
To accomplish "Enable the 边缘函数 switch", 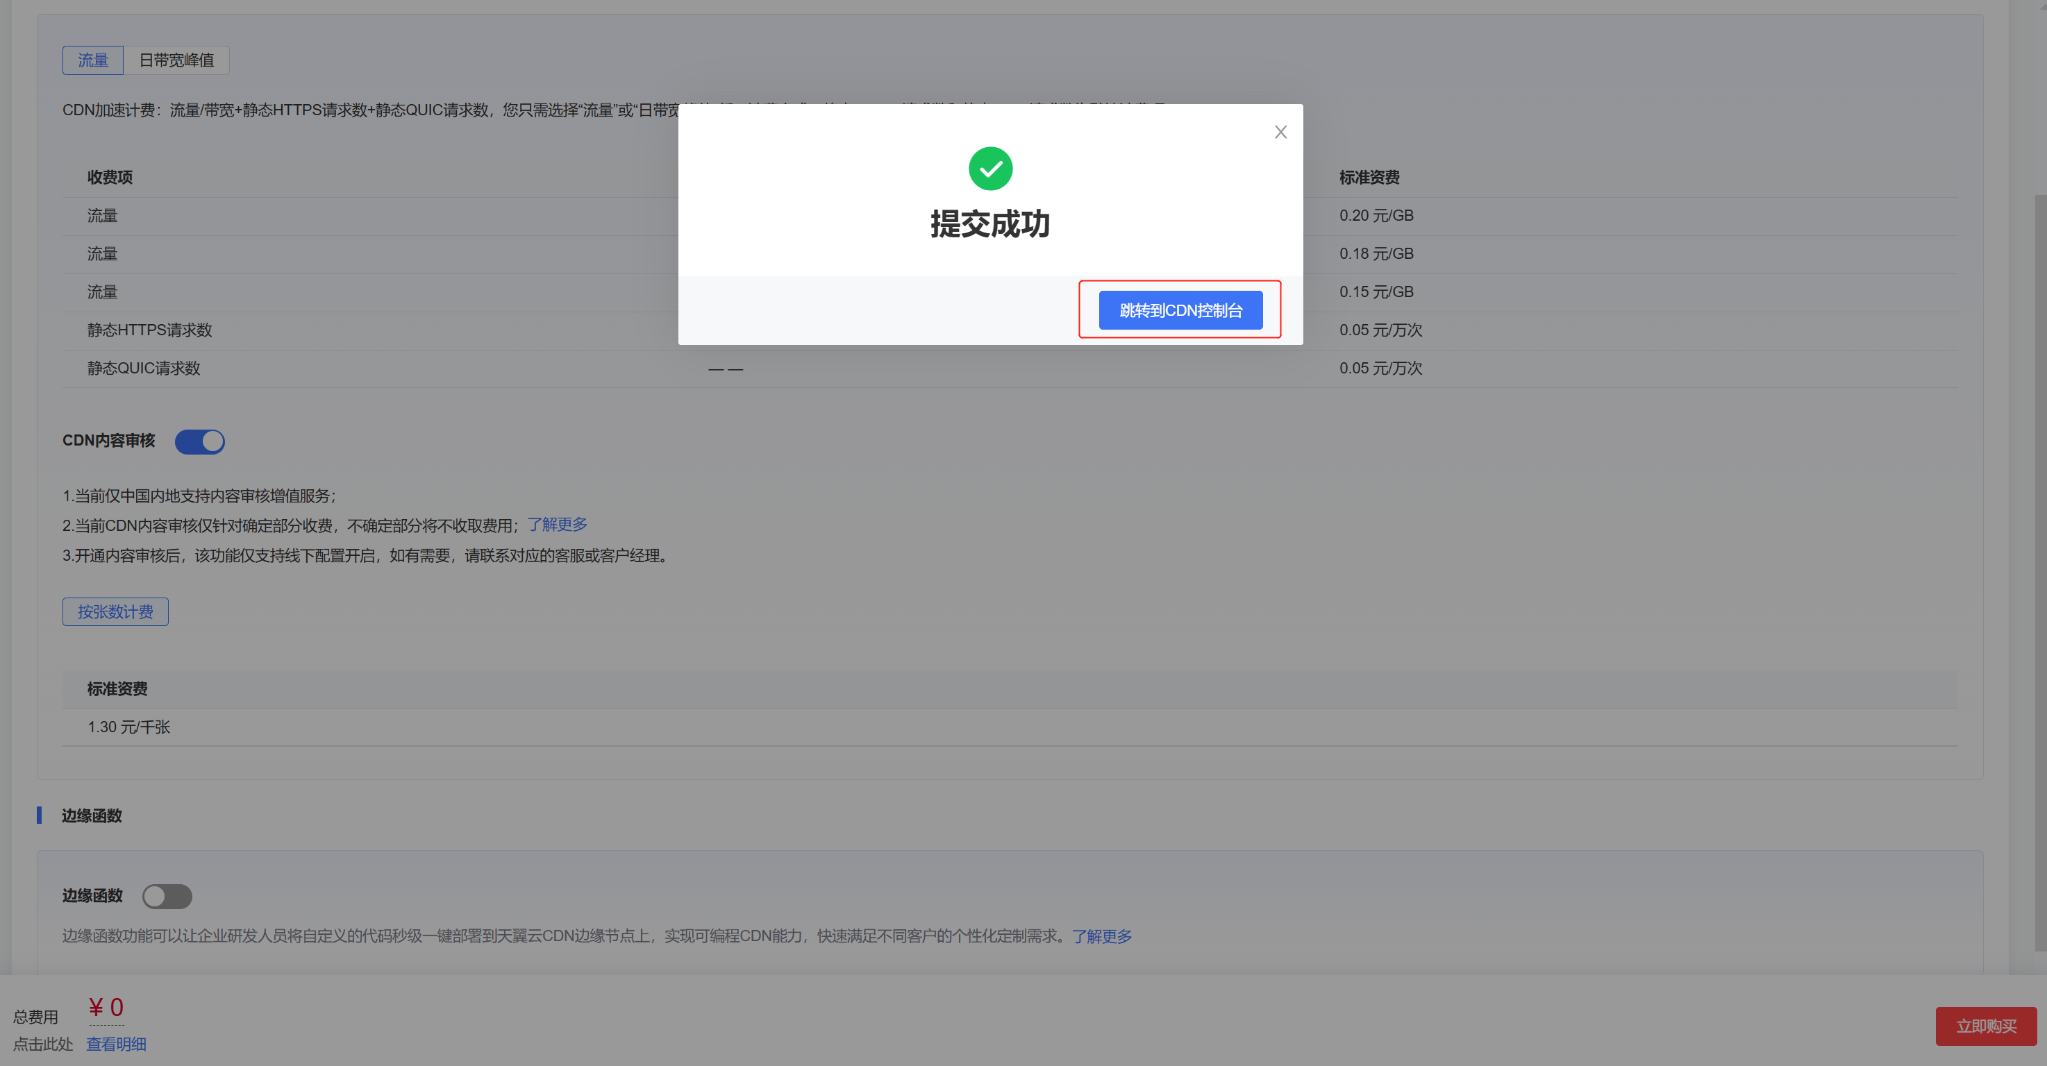I will pyautogui.click(x=167, y=896).
